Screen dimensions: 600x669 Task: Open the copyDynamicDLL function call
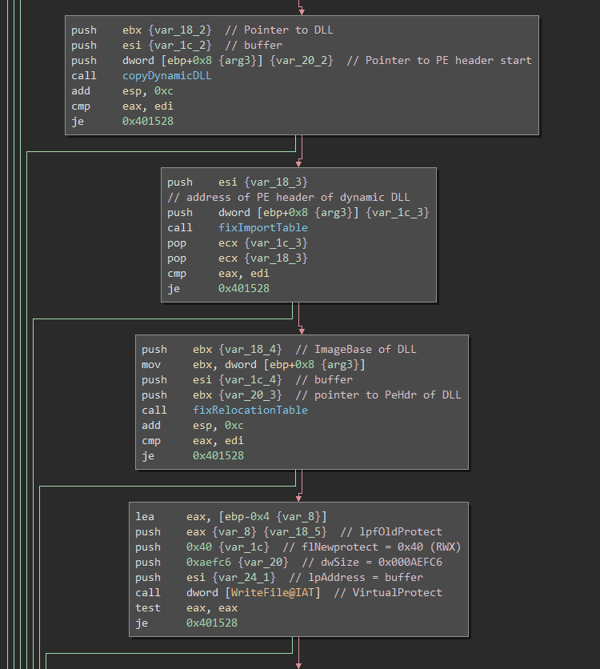coord(166,75)
